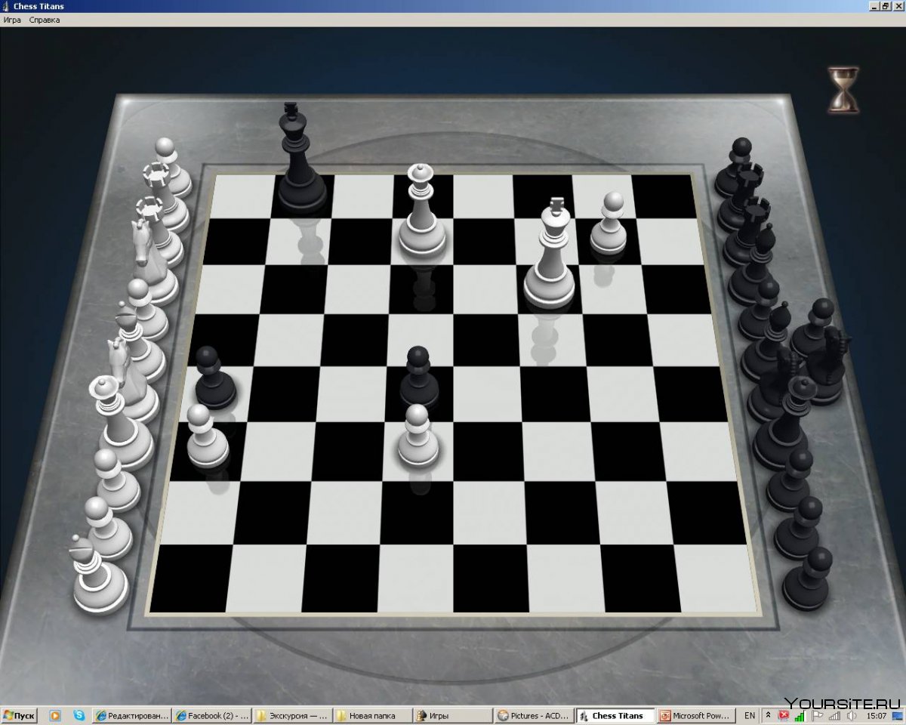This screenshot has height=725, width=906.
Task: Restore down the Chess Titans window
Action: tap(886, 6)
